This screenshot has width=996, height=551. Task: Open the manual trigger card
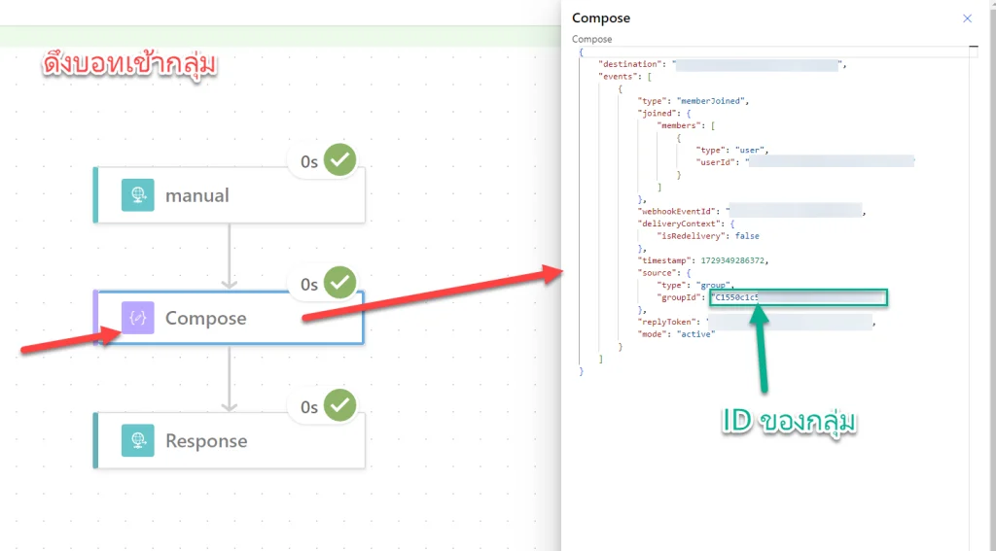(230, 195)
